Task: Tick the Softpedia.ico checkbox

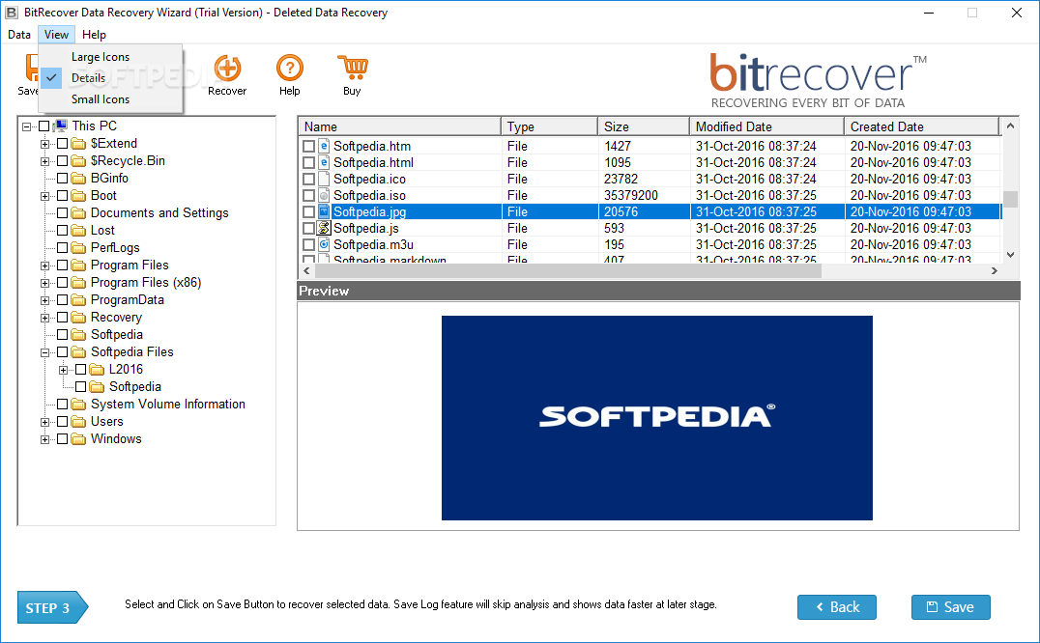Action: (308, 179)
